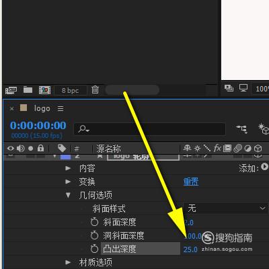Click the 源名称 column header
Screen dimensions: 269x269
point(108,149)
